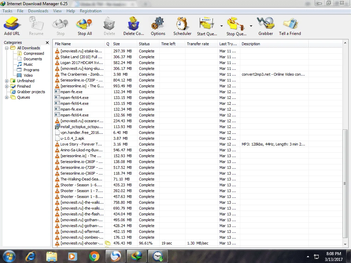Select Anino-Sa-Likod-ng-Buw... row
The height and width of the screenshot is (263, 351).
click(x=198, y=150)
